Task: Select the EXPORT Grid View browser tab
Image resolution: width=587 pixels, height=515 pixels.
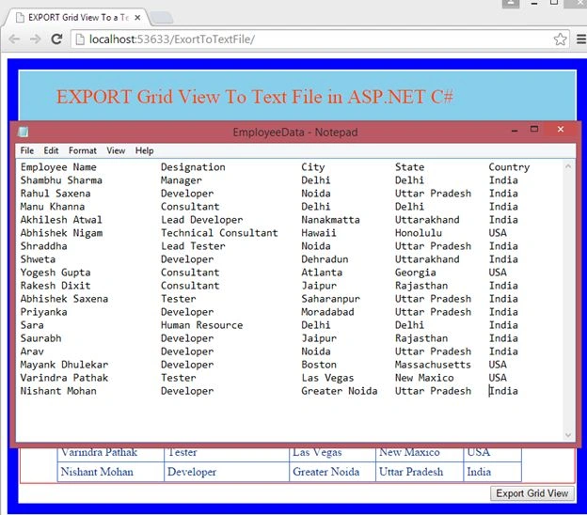Action: (77, 18)
